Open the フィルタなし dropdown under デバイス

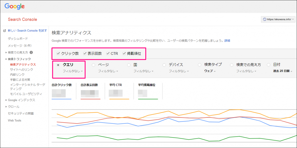179,71
